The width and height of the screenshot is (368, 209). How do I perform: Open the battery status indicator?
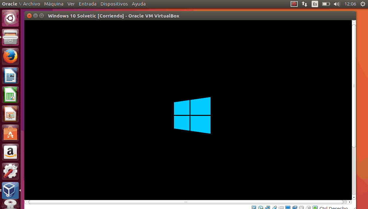point(326,4)
